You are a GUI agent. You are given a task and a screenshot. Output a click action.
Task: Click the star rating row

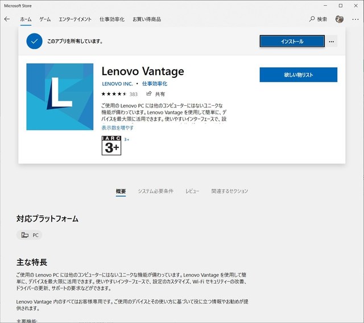coord(114,94)
